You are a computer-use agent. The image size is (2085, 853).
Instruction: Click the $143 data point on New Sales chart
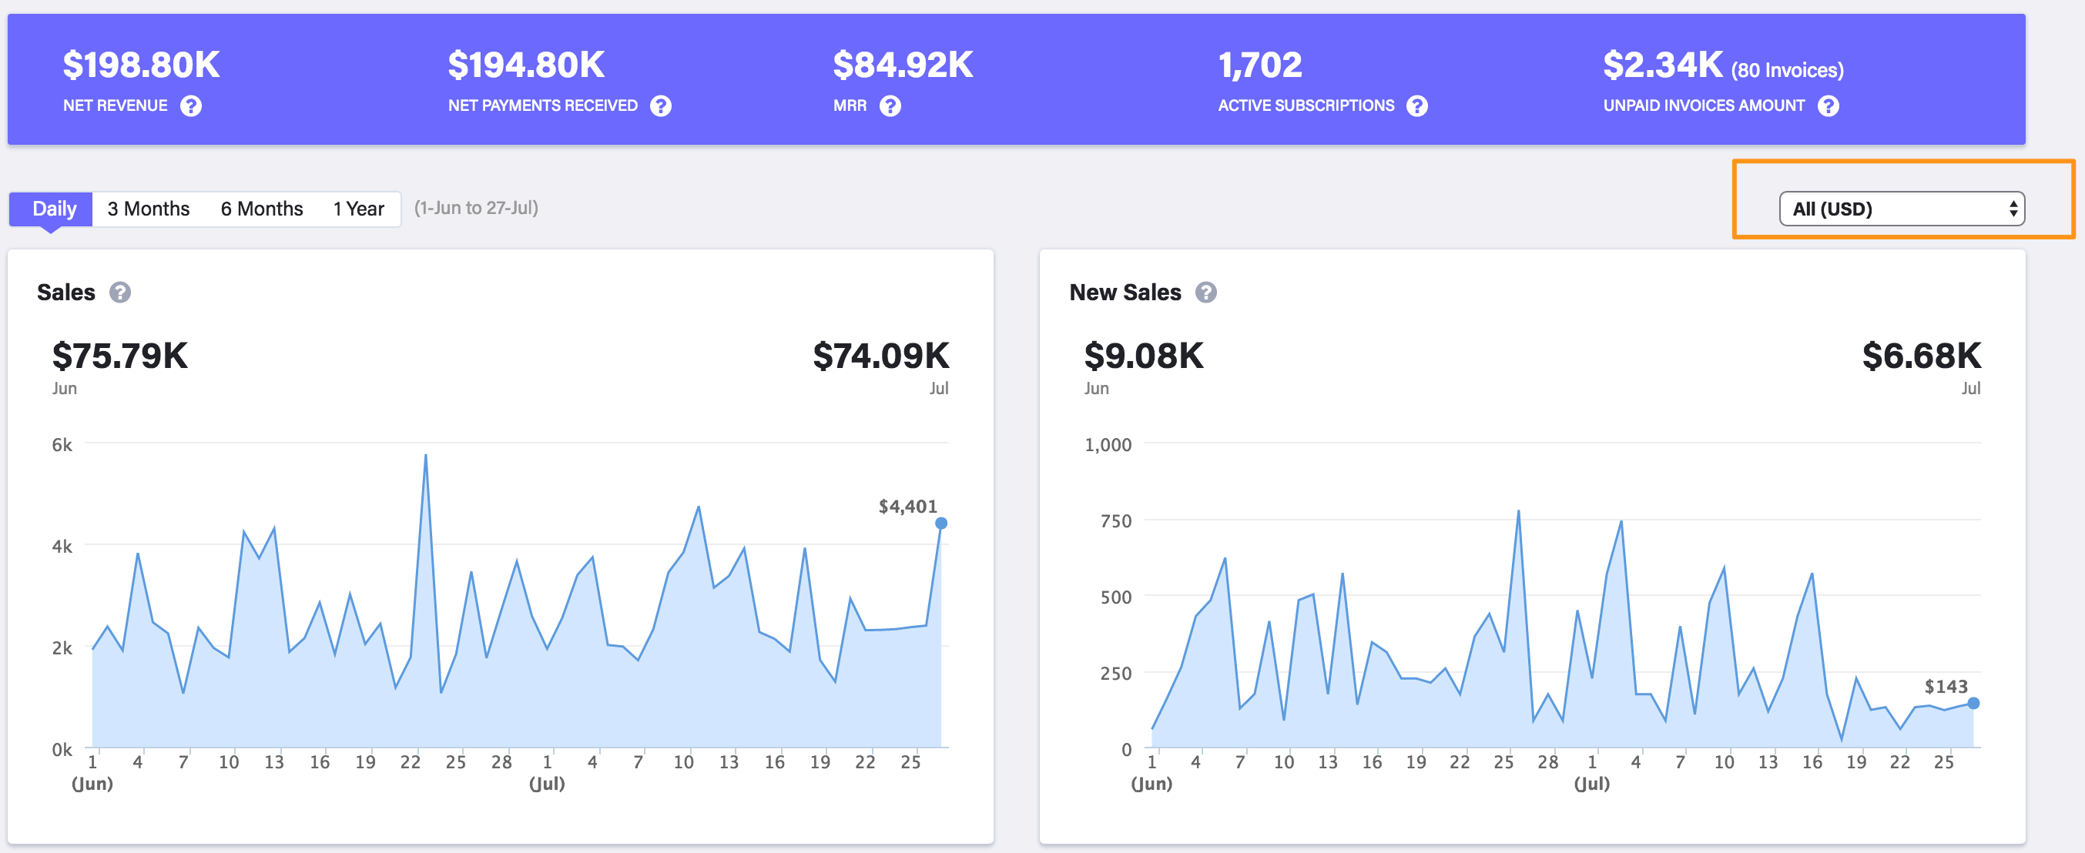pos(1973,704)
